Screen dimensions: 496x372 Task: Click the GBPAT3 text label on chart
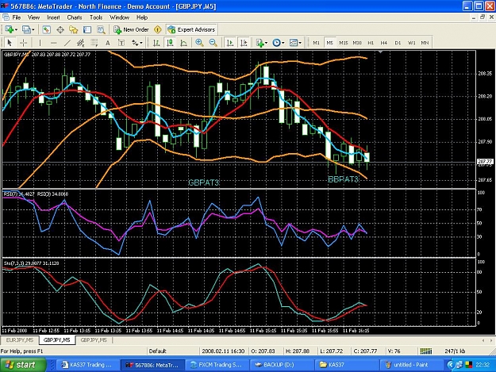203,182
